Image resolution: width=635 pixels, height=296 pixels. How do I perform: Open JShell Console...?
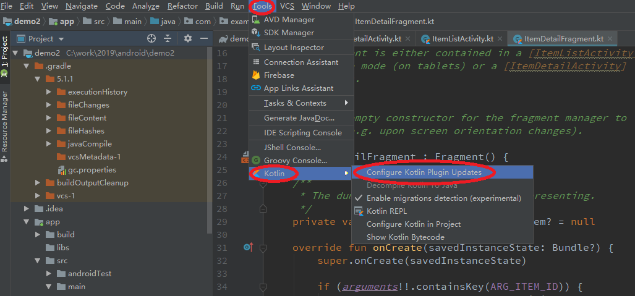[301, 148]
